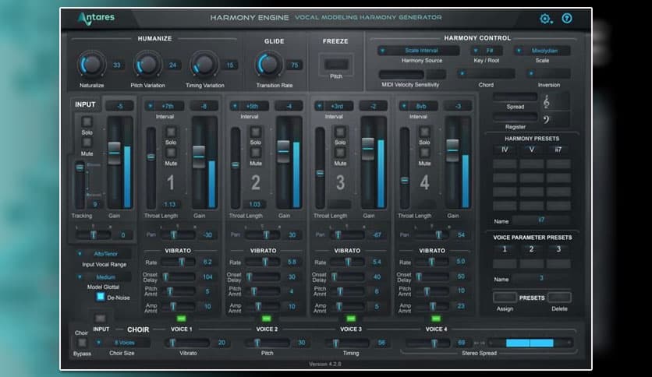Click the Antares logo
Screen dimensions: 652x377
[96, 18]
